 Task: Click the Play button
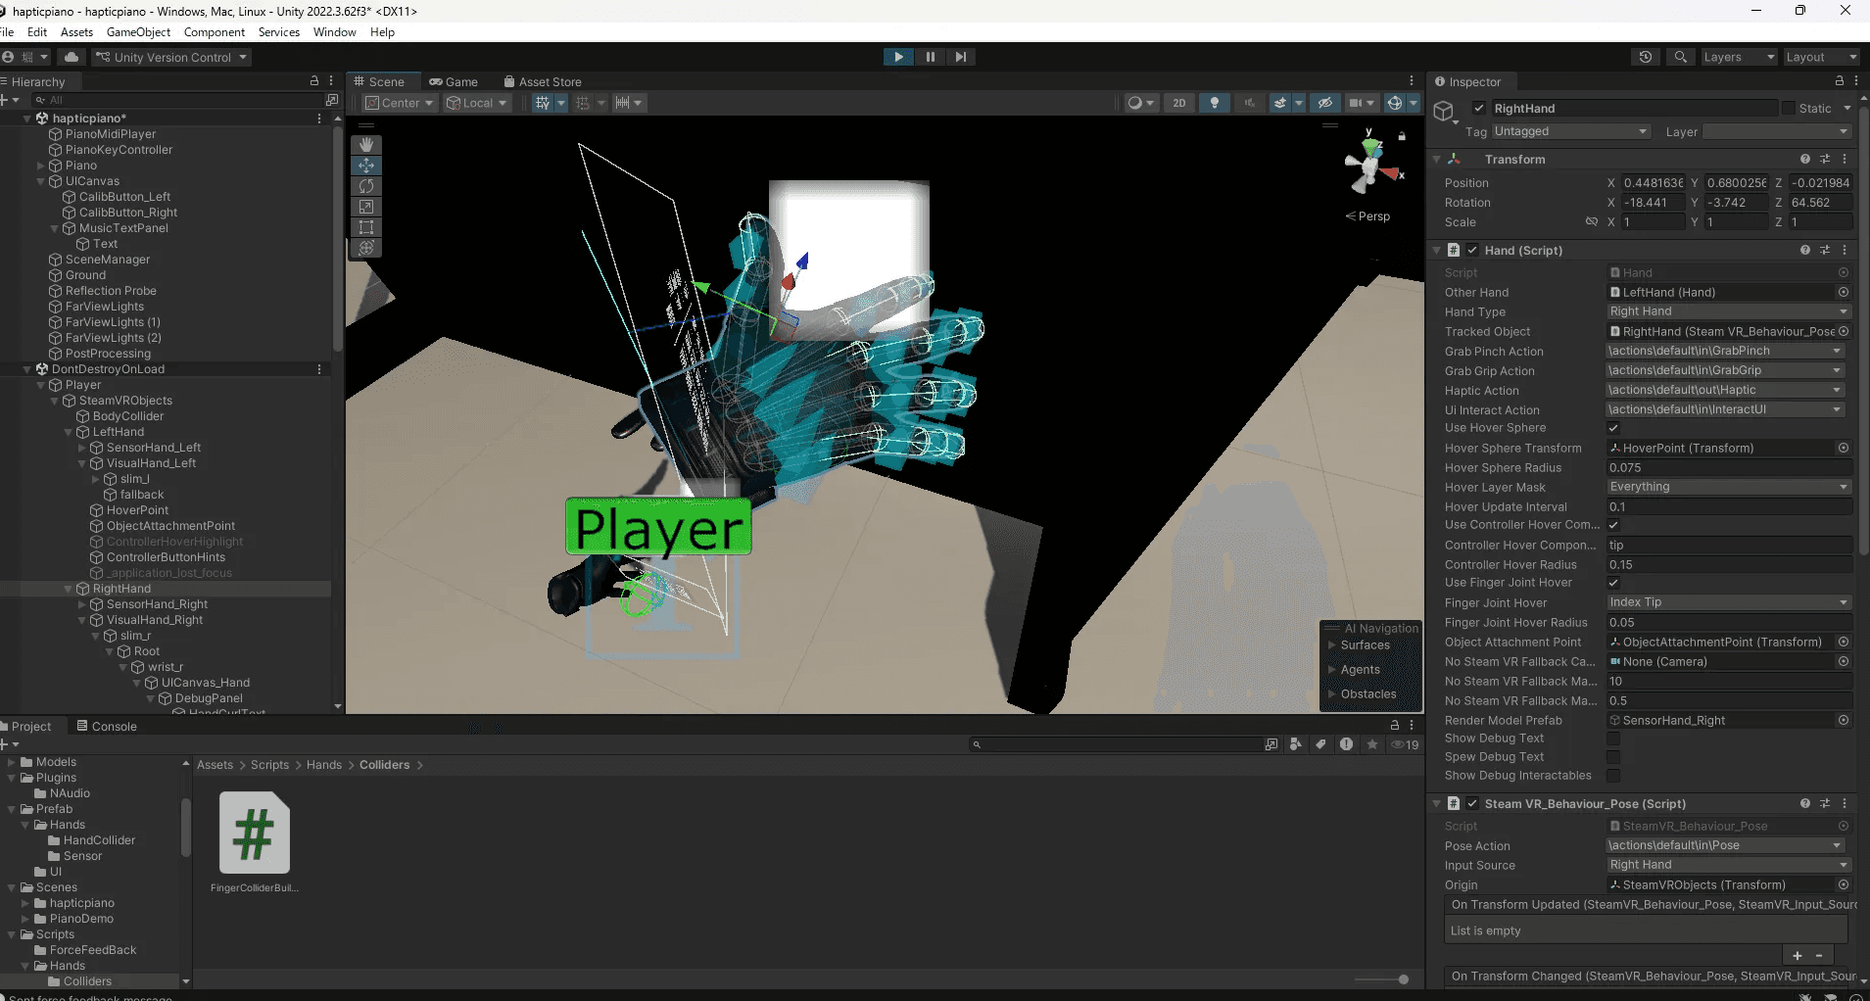click(x=897, y=57)
